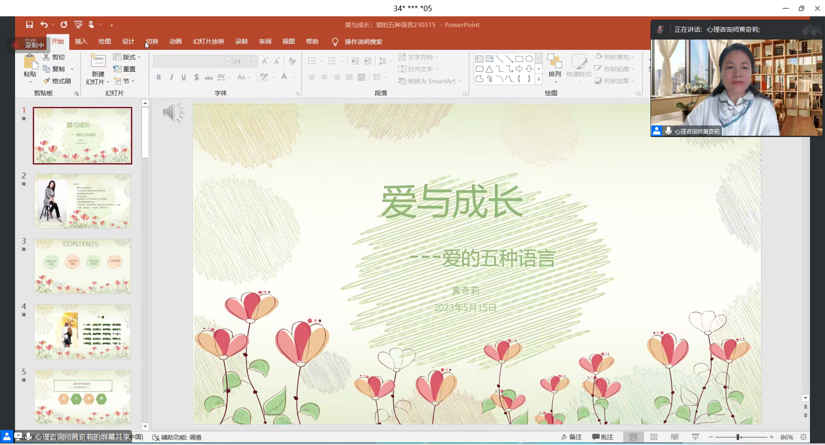Switch to the 插入 ribbon tab

[81, 41]
